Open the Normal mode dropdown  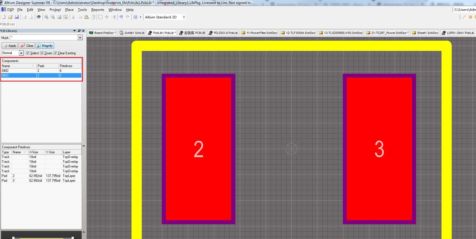[x=21, y=53]
